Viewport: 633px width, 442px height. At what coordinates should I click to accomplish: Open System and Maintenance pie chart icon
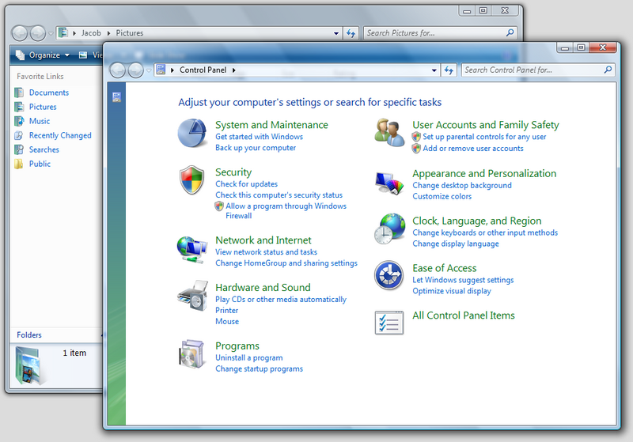click(192, 133)
